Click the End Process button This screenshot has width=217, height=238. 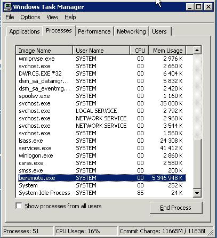(x=176, y=208)
